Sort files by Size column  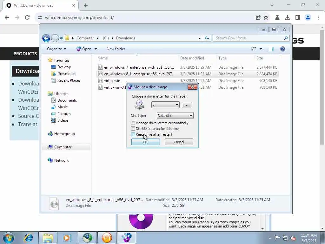point(260,58)
